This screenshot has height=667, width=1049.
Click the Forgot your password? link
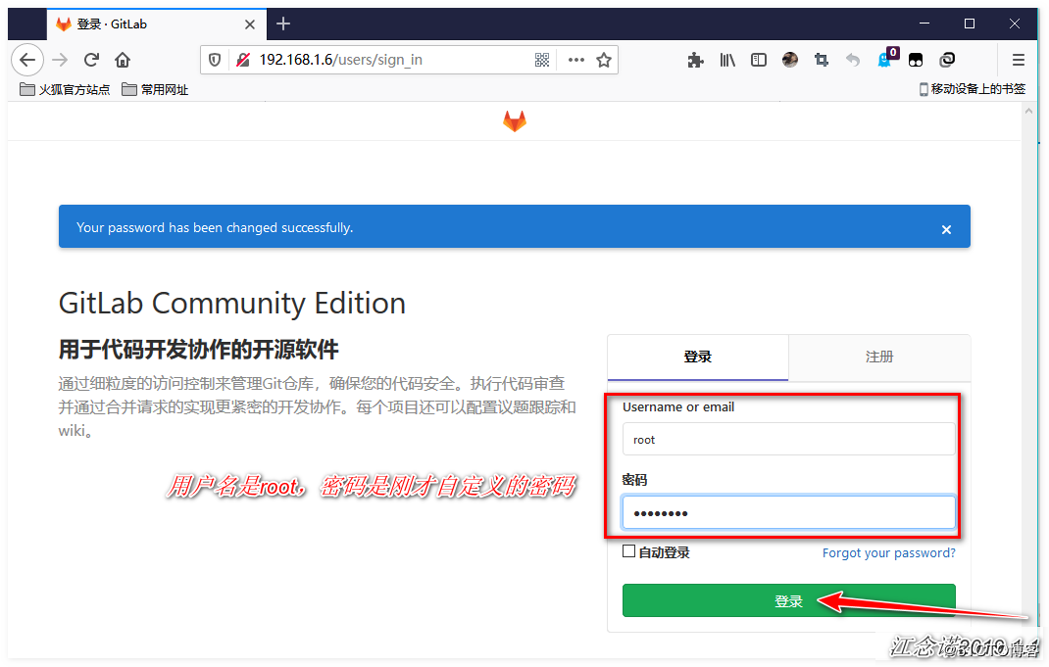pyautogui.click(x=888, y=552)
